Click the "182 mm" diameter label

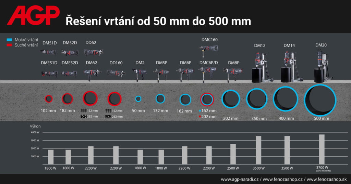pos(67,110)
